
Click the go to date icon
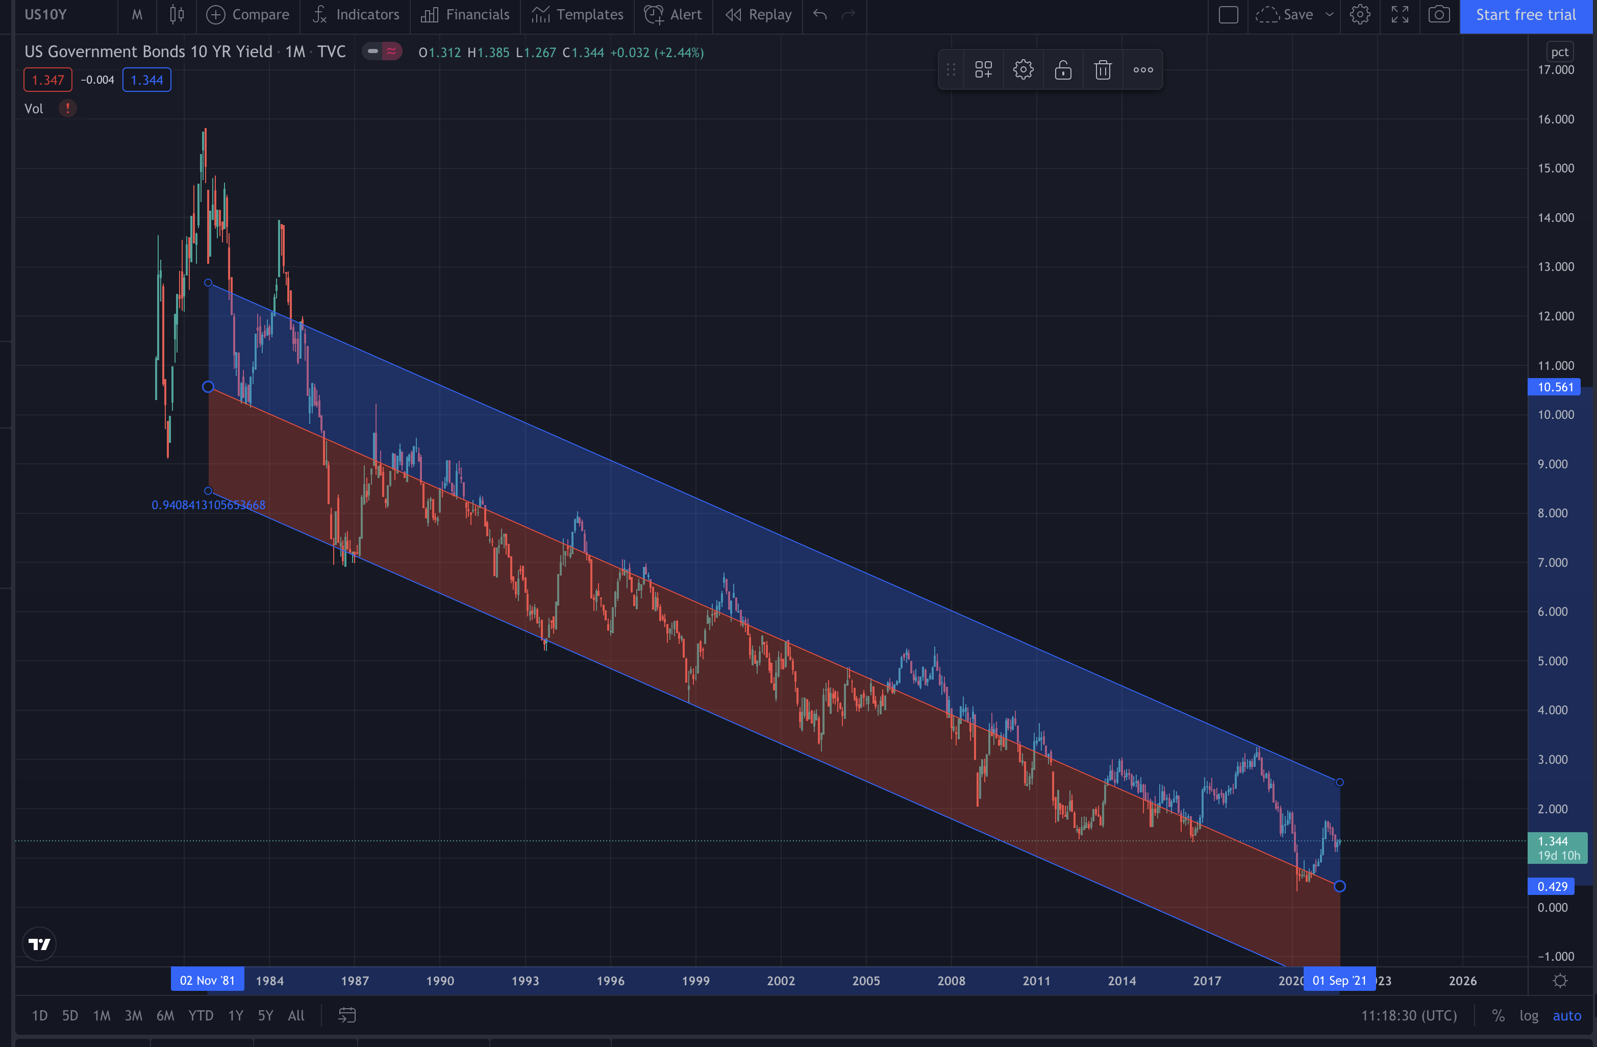click(346, 1015)
